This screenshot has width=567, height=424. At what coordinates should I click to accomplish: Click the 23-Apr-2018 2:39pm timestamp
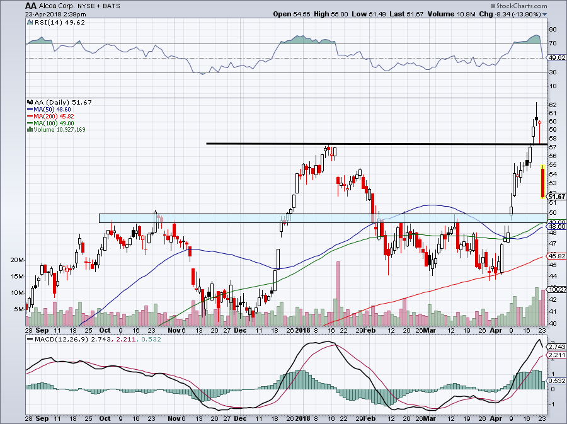55,14
